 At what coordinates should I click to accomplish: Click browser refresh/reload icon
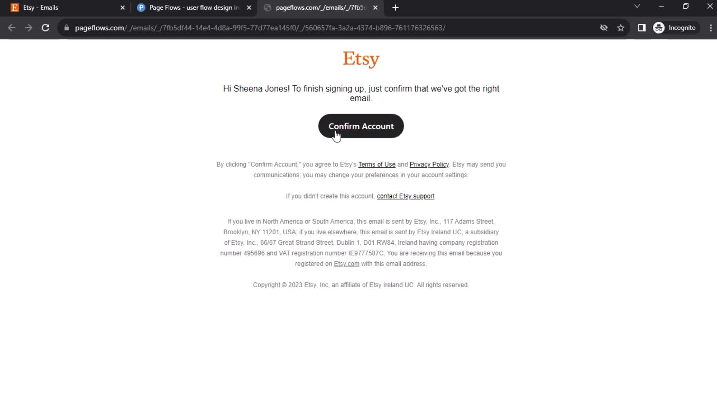pyautogui.click(x=45, y=28)
